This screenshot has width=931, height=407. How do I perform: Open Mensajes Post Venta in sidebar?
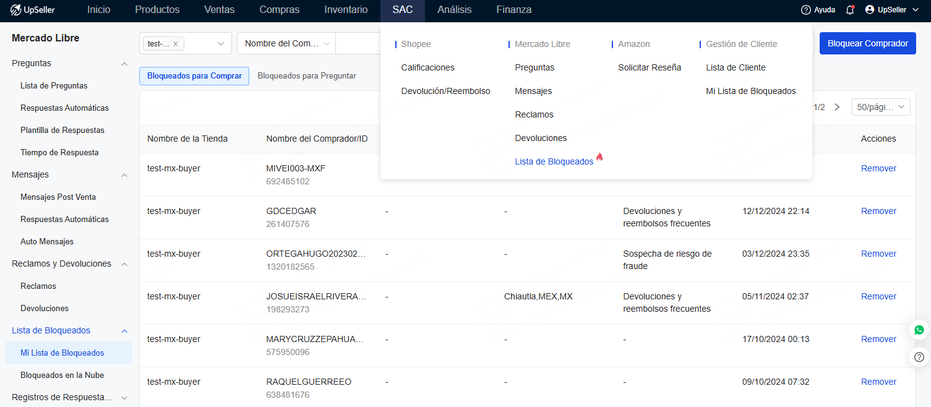point(58,197)
